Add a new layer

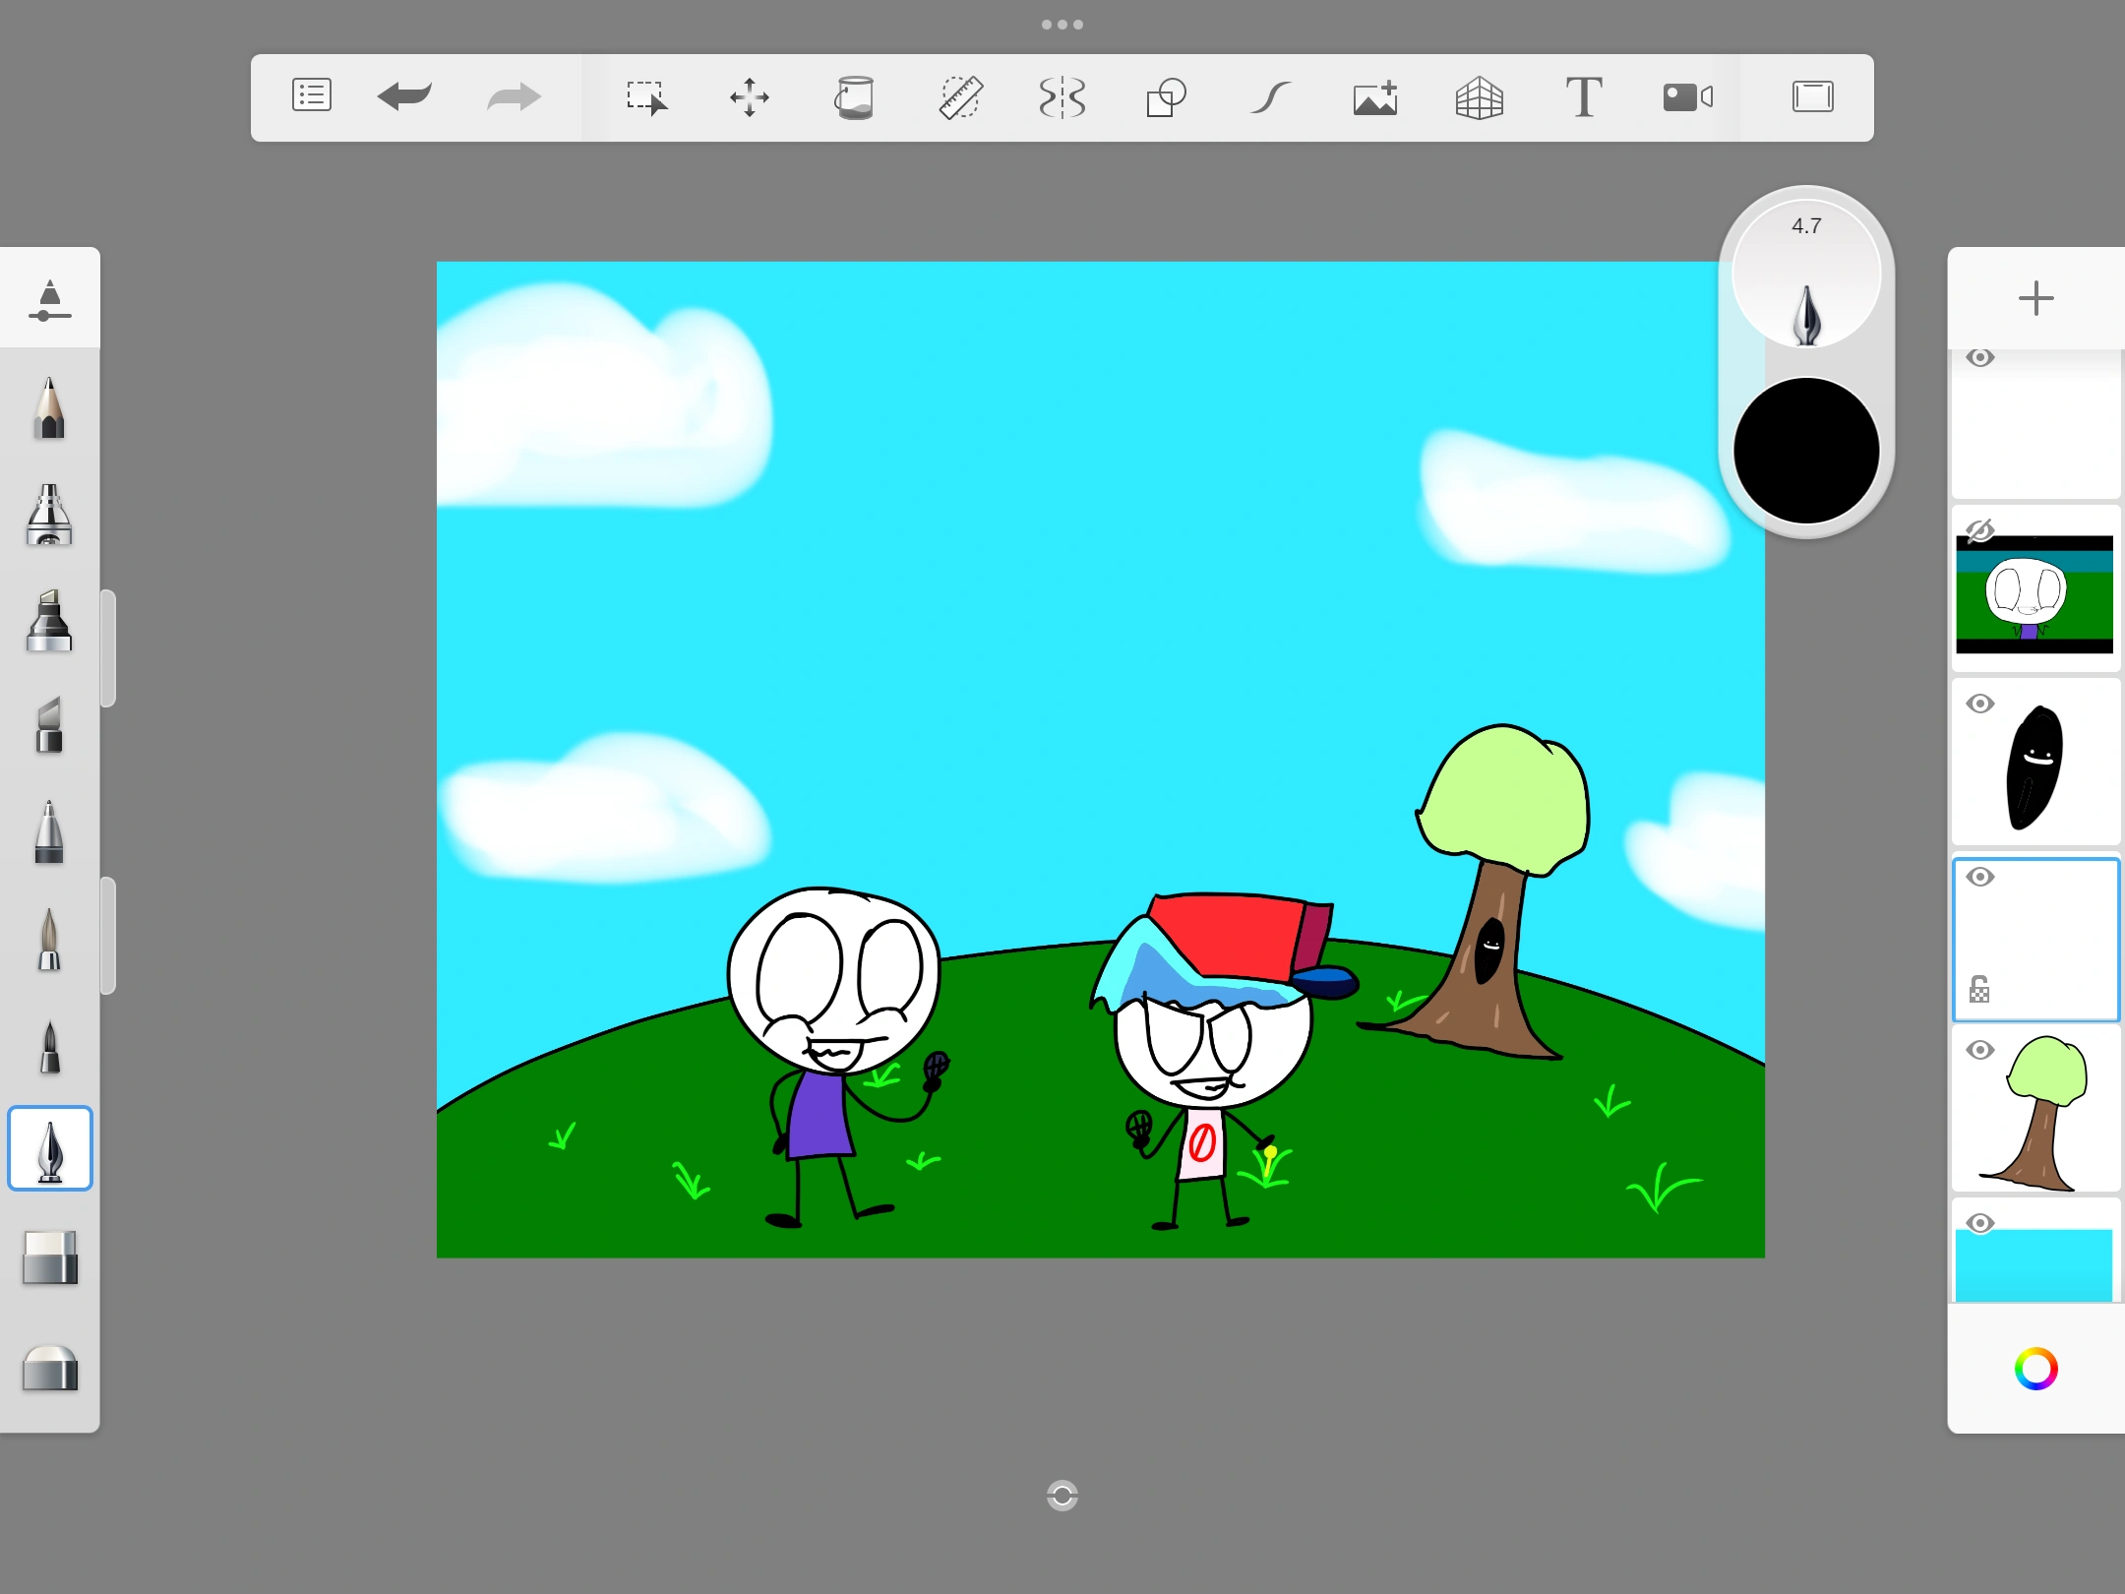(2035, 298)
